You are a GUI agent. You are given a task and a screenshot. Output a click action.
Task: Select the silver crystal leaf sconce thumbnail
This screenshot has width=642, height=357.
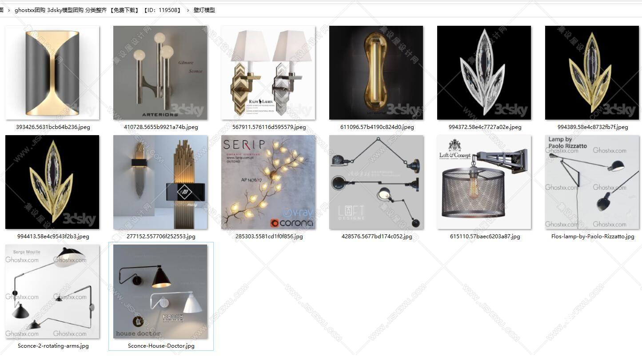coord(484,73)
